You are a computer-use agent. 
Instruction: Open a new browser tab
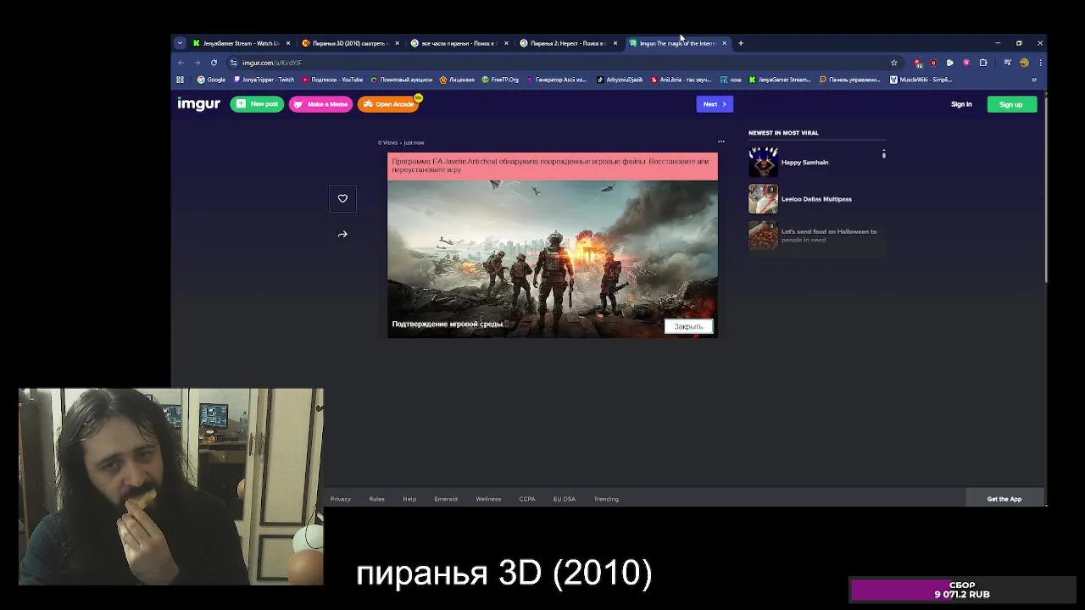(741, 43)
